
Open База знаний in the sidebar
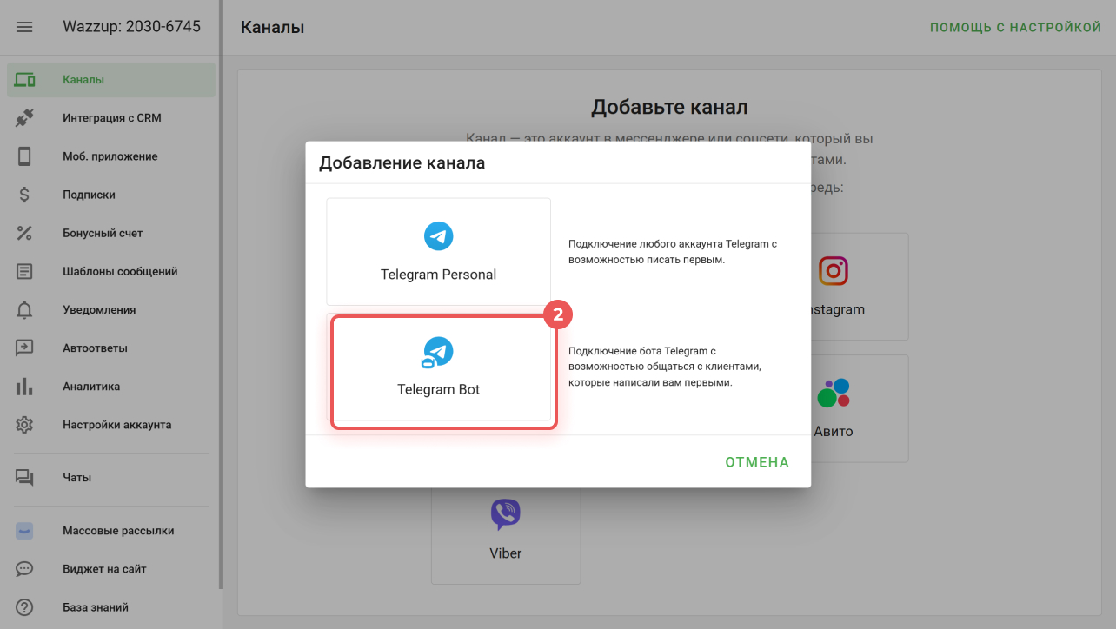111,607
